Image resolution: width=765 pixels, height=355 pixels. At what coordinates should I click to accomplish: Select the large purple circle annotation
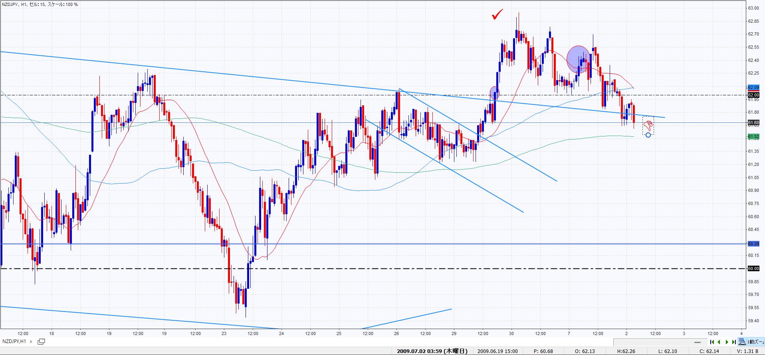pos(578,59)
